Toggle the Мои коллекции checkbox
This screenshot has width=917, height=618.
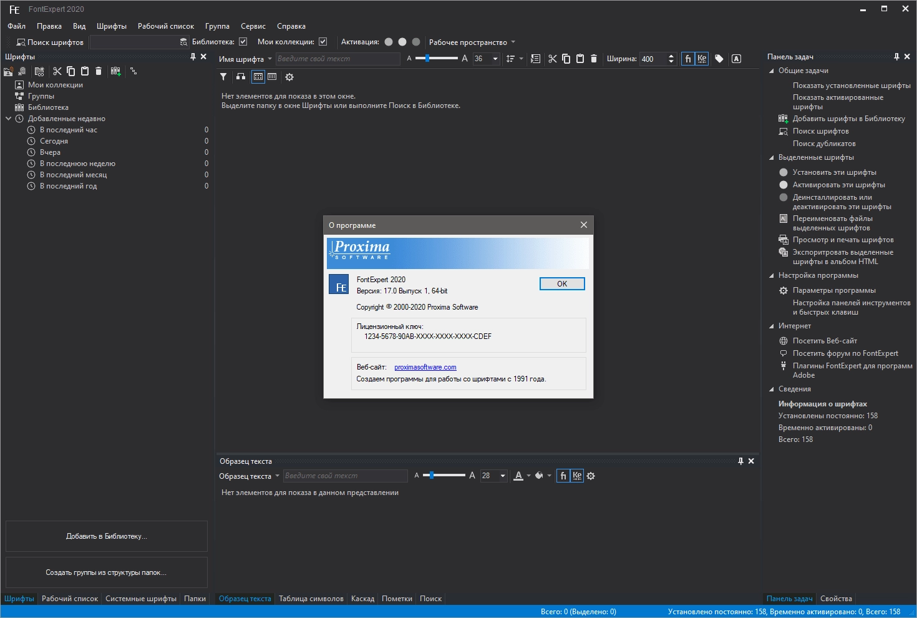[x=323, y=42]
